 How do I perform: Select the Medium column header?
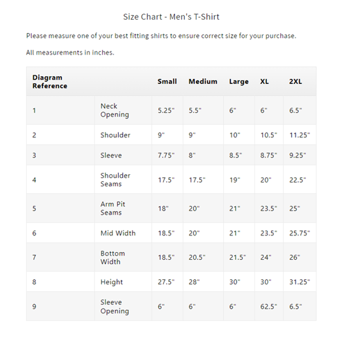point(203,82)
